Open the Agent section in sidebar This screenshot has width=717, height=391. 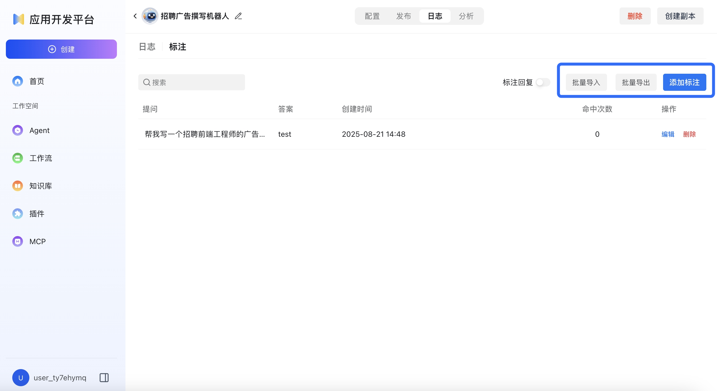17,130
